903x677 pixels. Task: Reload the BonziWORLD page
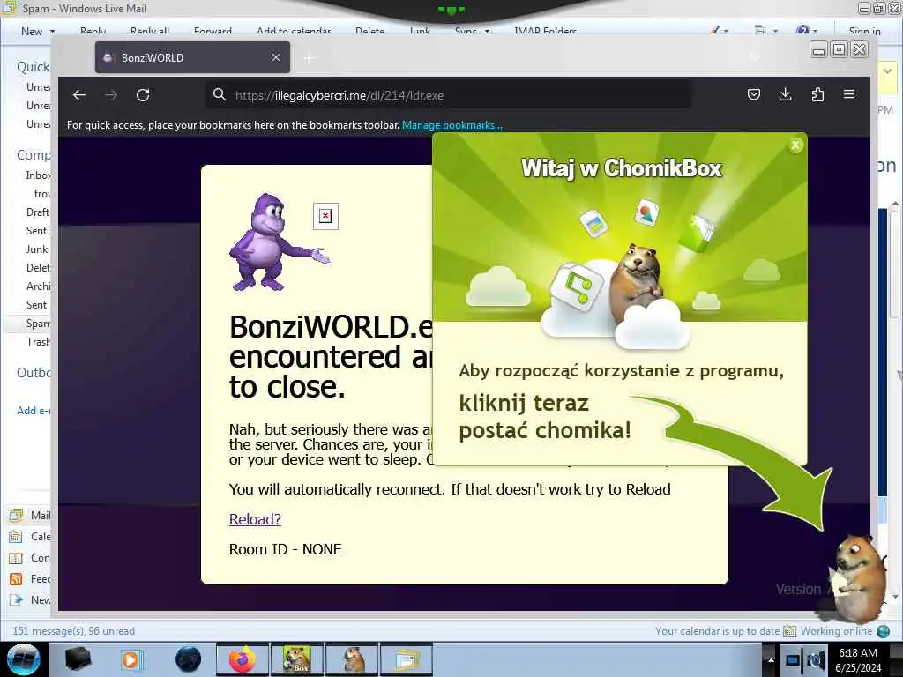pos(143,95)
